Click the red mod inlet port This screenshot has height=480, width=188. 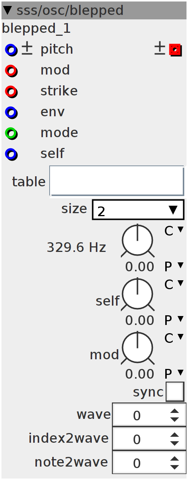tap(11, 70)
